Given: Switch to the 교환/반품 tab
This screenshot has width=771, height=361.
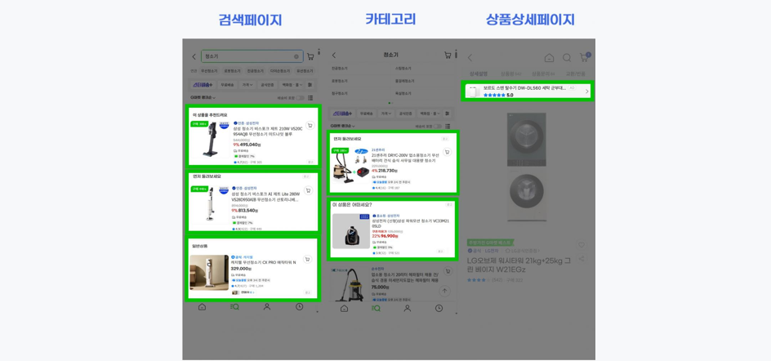Looking at the screenshot, I should pyautogui.click(x=574, y=74).
